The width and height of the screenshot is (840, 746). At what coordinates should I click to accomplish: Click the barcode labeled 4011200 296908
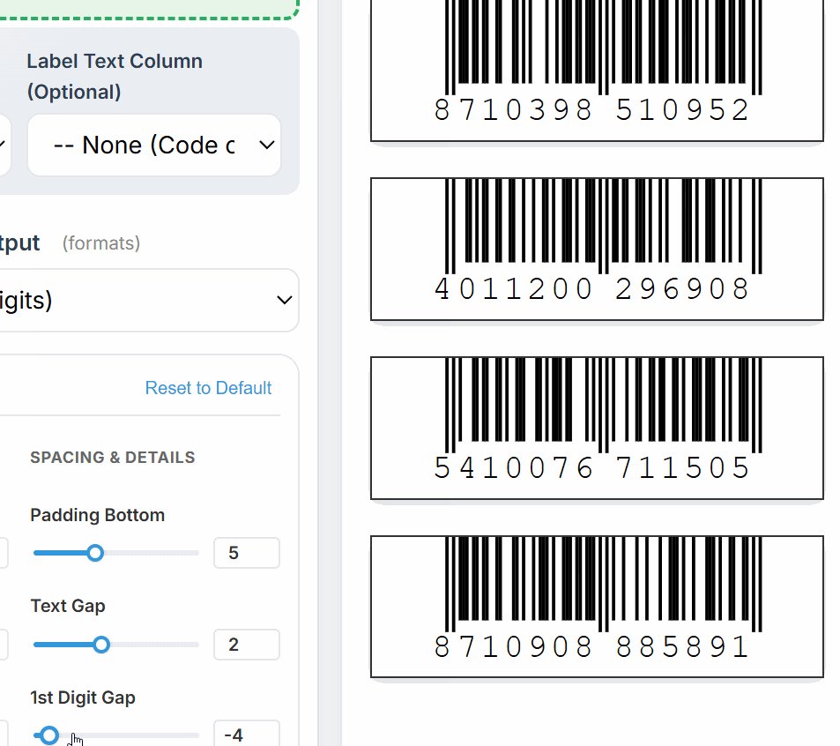[x=597, y=249]
